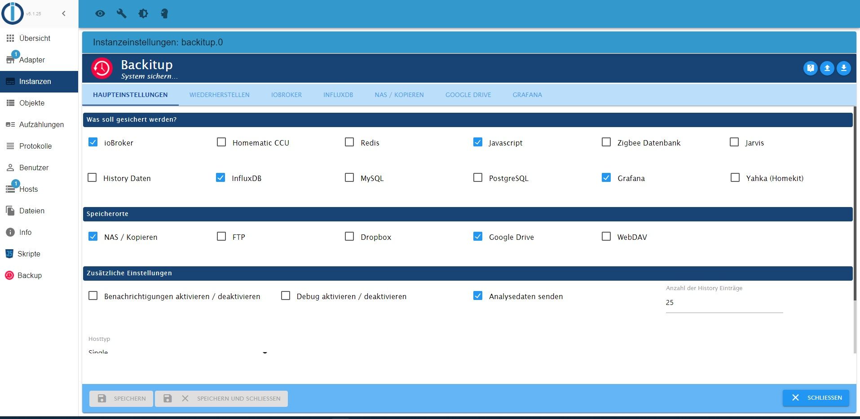Open Backitup help question mark icon
860x419 pixels.
pos(811,68)
